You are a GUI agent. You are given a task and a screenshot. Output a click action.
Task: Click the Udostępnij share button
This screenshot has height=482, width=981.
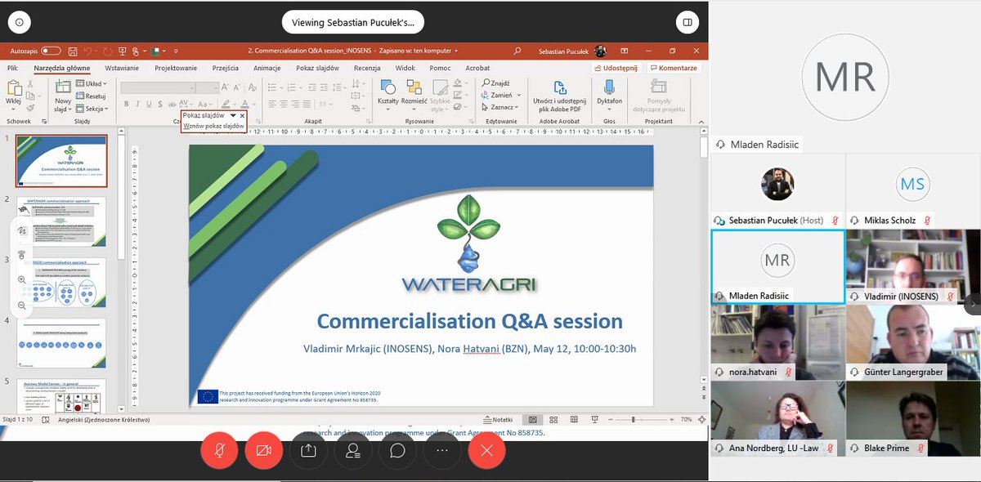point(616,69)
